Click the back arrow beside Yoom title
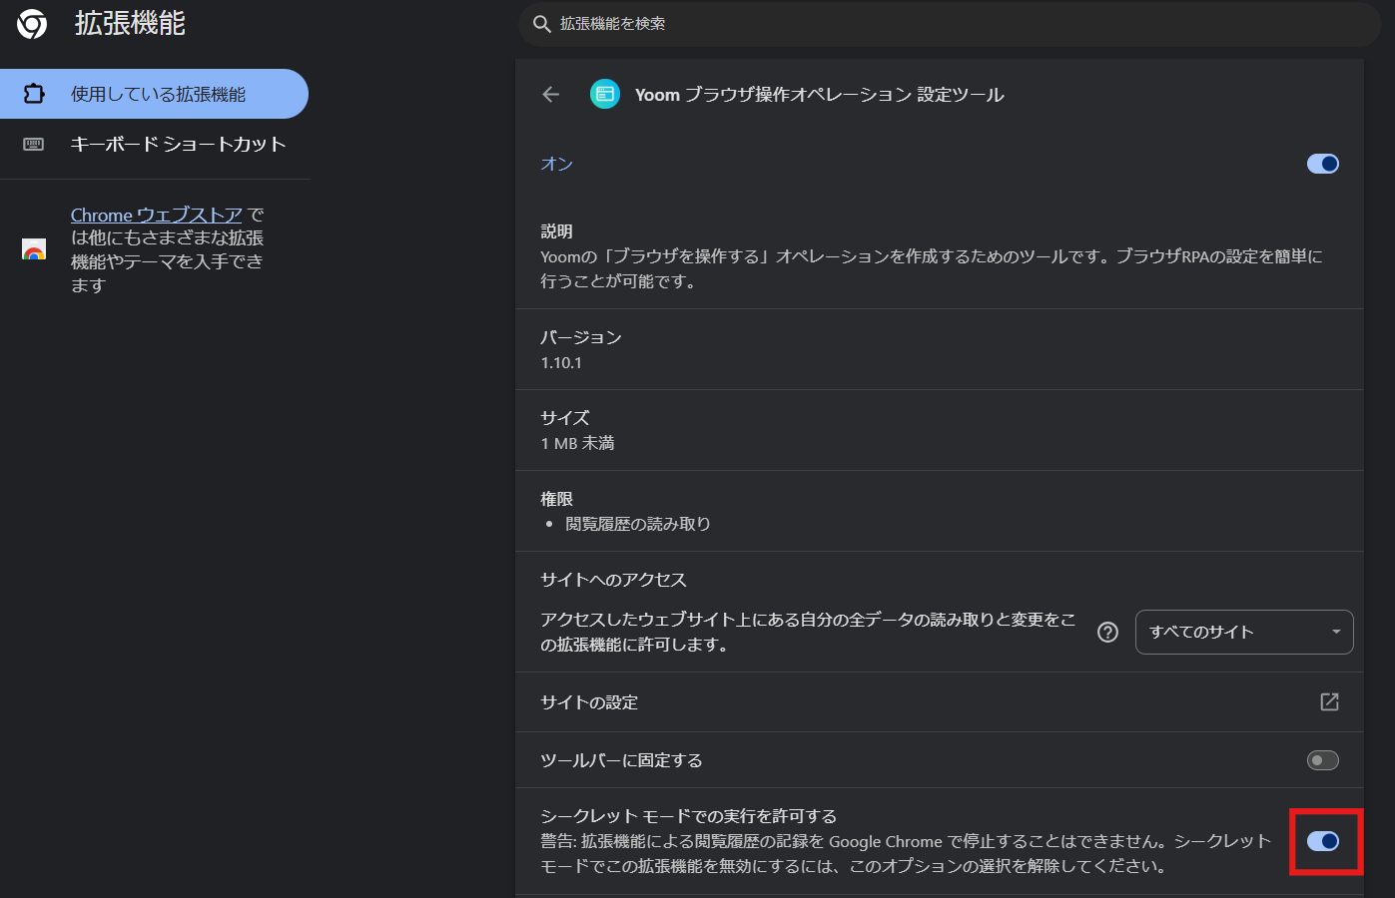The height and width of the screenshot is (898, 1395). (551, 95)
